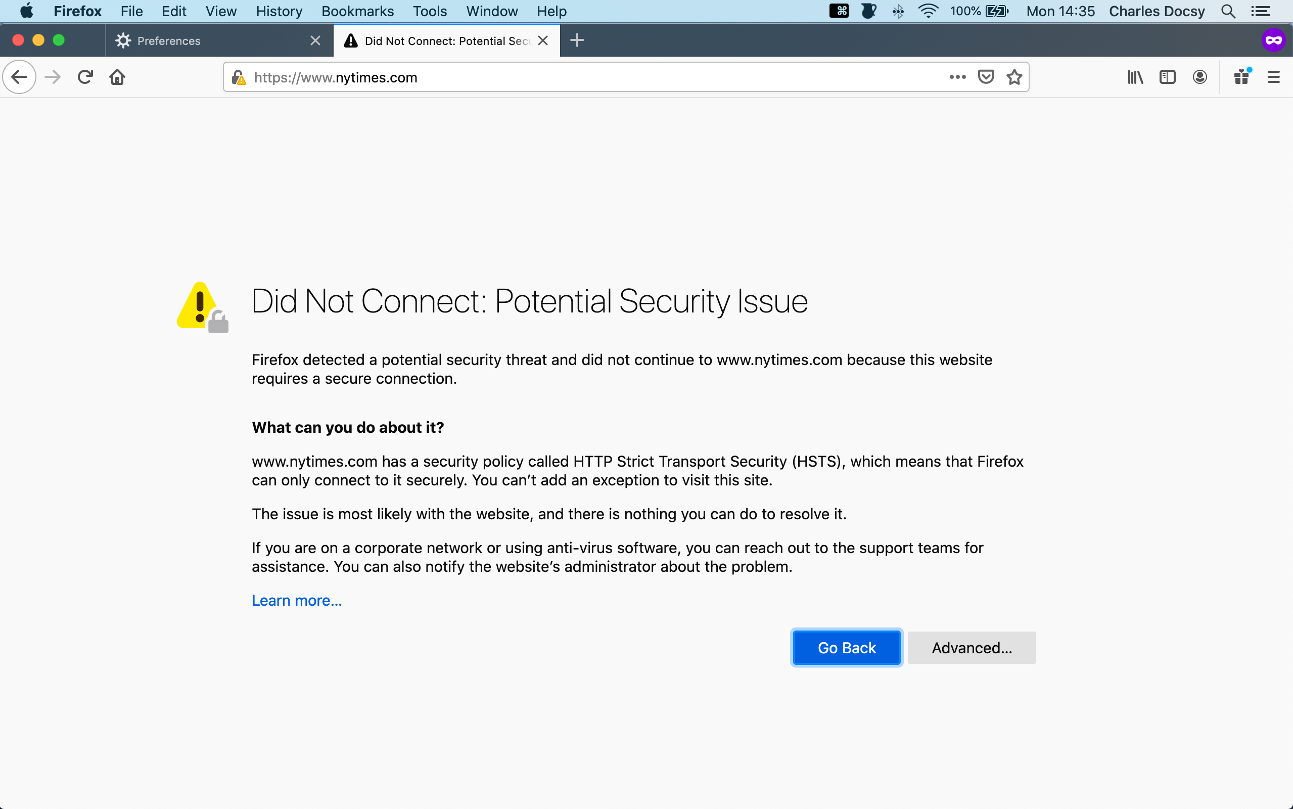This screenshot has height=809, width=1293.
Task: Open the hamburger application menu
Action: click(x=1273, y=77)
